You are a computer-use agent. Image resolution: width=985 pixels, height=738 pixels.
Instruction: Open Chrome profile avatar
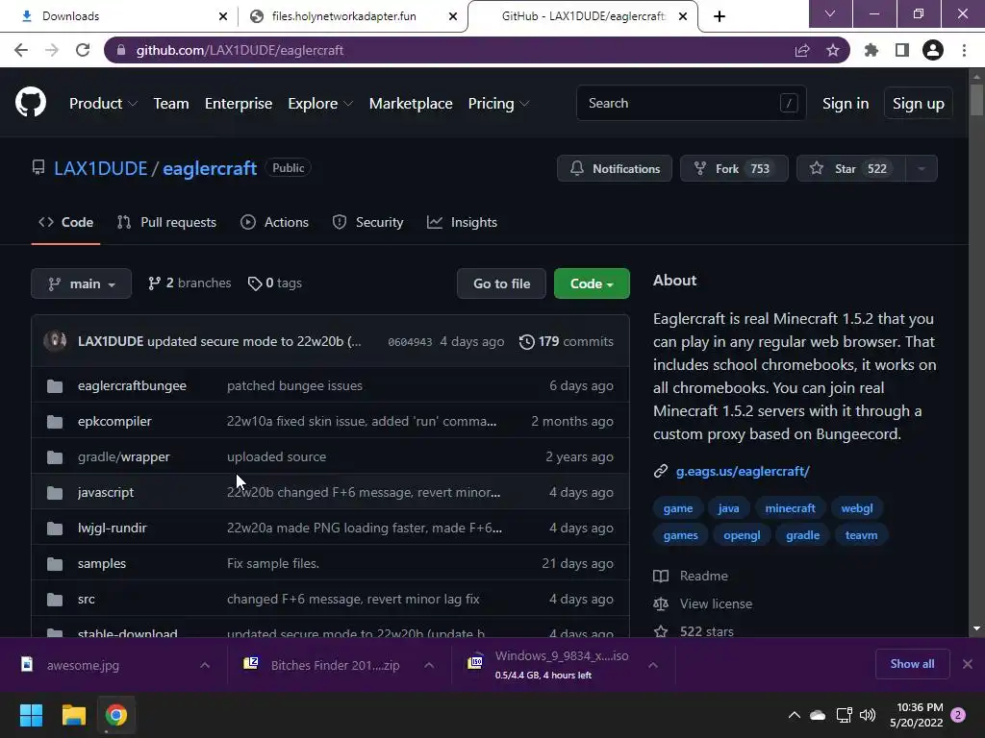(933, 50)
